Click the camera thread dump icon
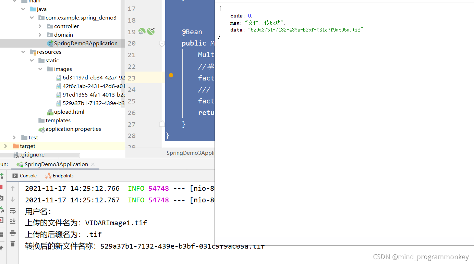The height and width of the screenshot is (264, 474). coord(1,198)
